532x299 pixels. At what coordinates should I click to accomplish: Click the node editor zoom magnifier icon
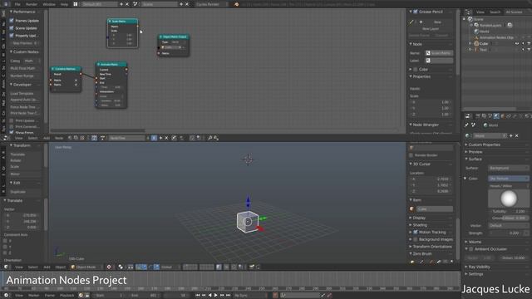[x=209, y=138]
